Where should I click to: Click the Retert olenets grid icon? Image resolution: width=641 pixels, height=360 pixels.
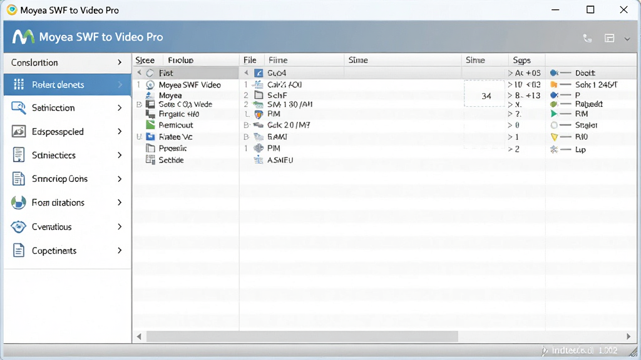click(x=19, y=84)
